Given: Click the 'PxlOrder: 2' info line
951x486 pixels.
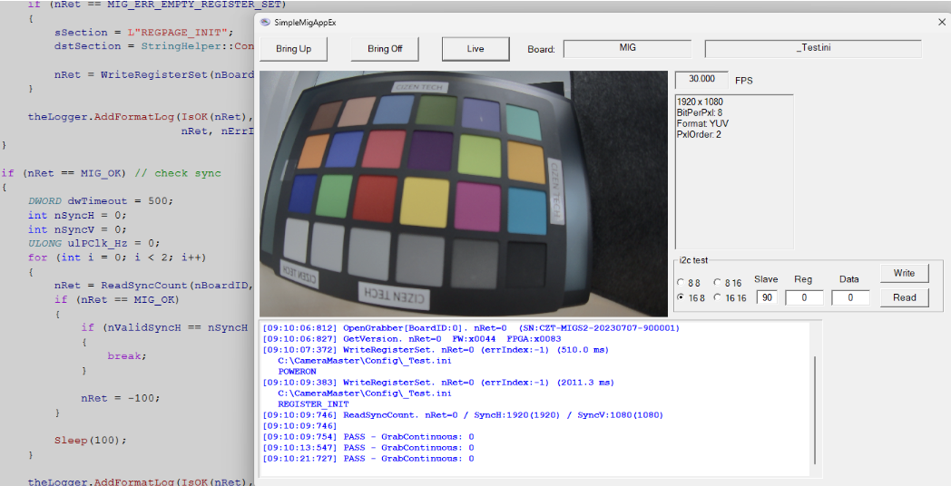Looking at the screenshot, I should 699,134.
